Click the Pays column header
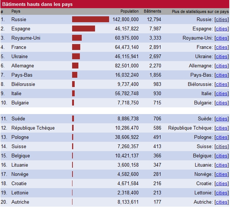The width and height of the screenshot is (230, 207). [16, 11]
